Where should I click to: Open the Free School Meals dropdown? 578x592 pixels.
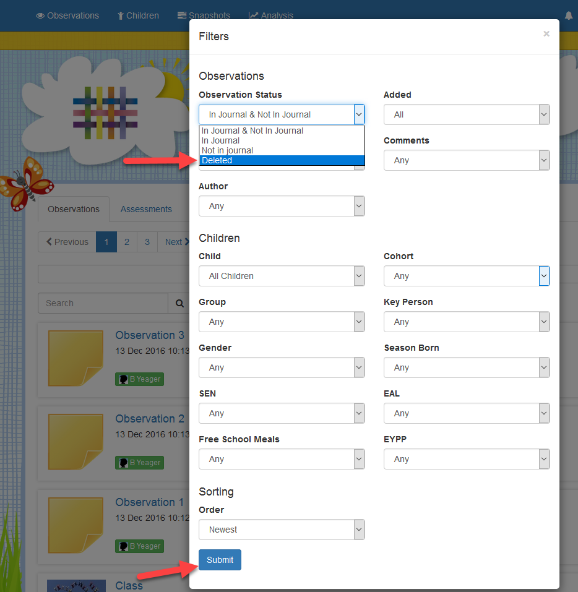pos(282,459)
